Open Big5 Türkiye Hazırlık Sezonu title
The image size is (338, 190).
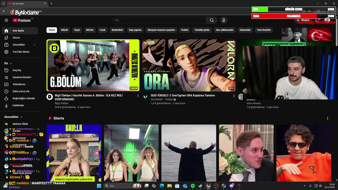click(x=89, y=97)
